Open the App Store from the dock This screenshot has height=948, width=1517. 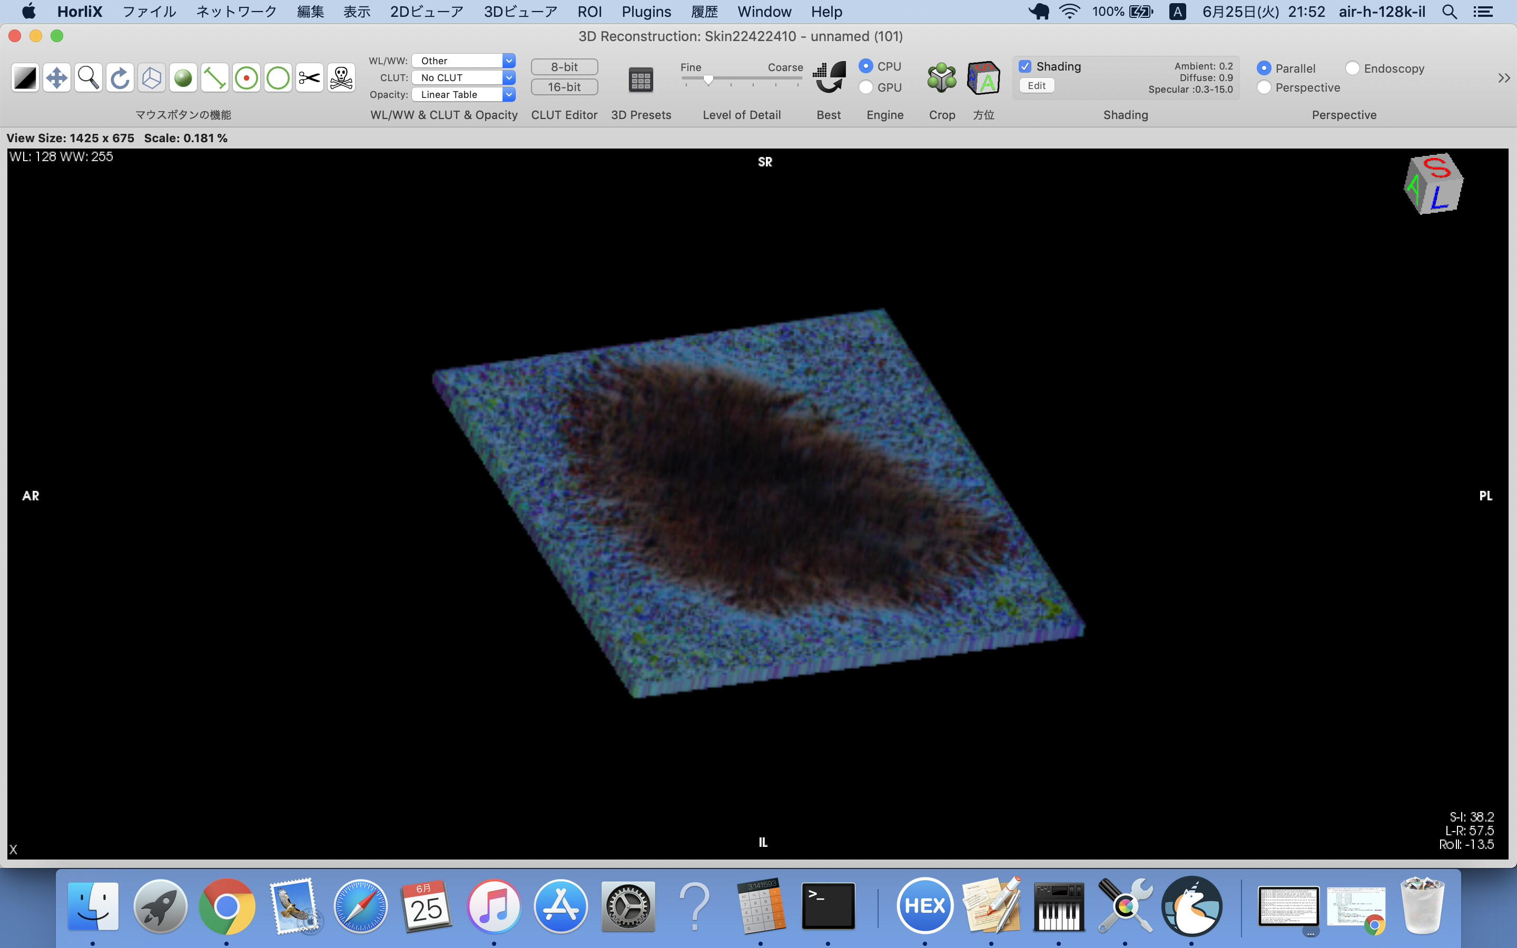point(561,906)
